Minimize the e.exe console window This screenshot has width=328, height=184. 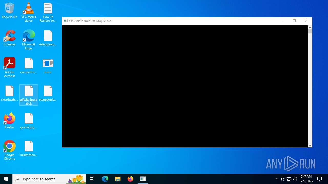(x=283, y=21)
